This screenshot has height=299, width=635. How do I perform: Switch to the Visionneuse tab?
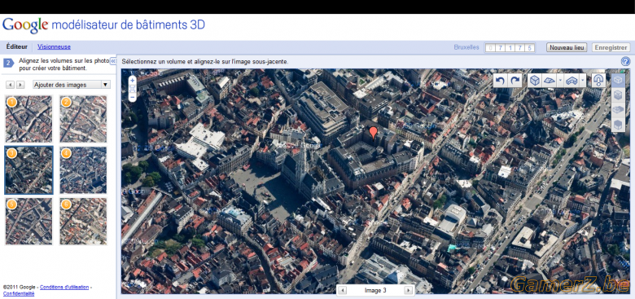(55, 47)
